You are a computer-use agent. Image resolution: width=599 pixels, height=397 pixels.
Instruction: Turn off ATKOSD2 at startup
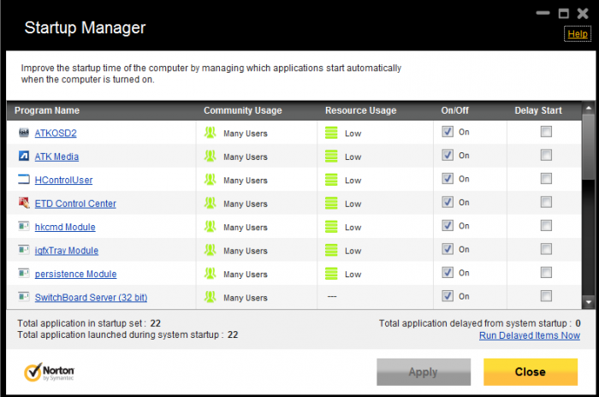pyautogui.click(x=448, y=132)
